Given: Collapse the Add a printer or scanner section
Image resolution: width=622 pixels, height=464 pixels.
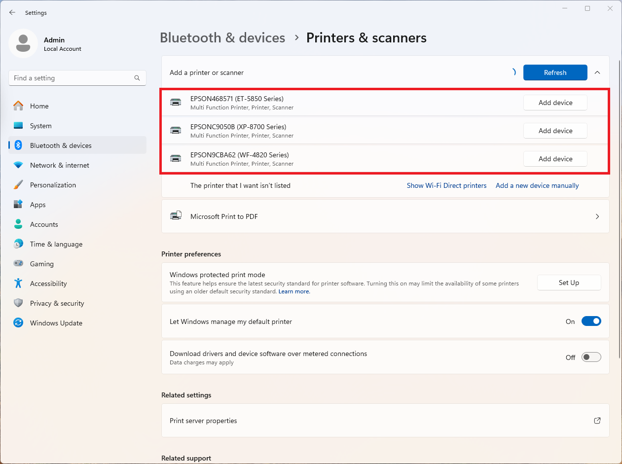Looking at the screenshot, I should [597, 72].
